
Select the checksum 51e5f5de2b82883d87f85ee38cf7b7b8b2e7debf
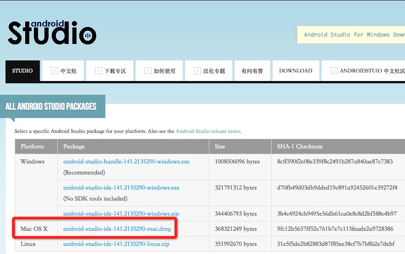click(x=336, y=244)
